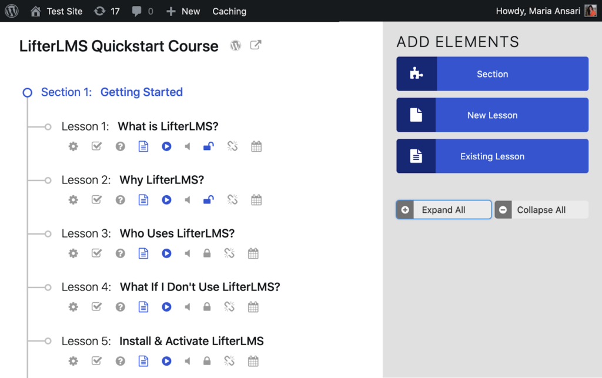Select lesson title Why LifterLMS?

click(x=162, y=180)
